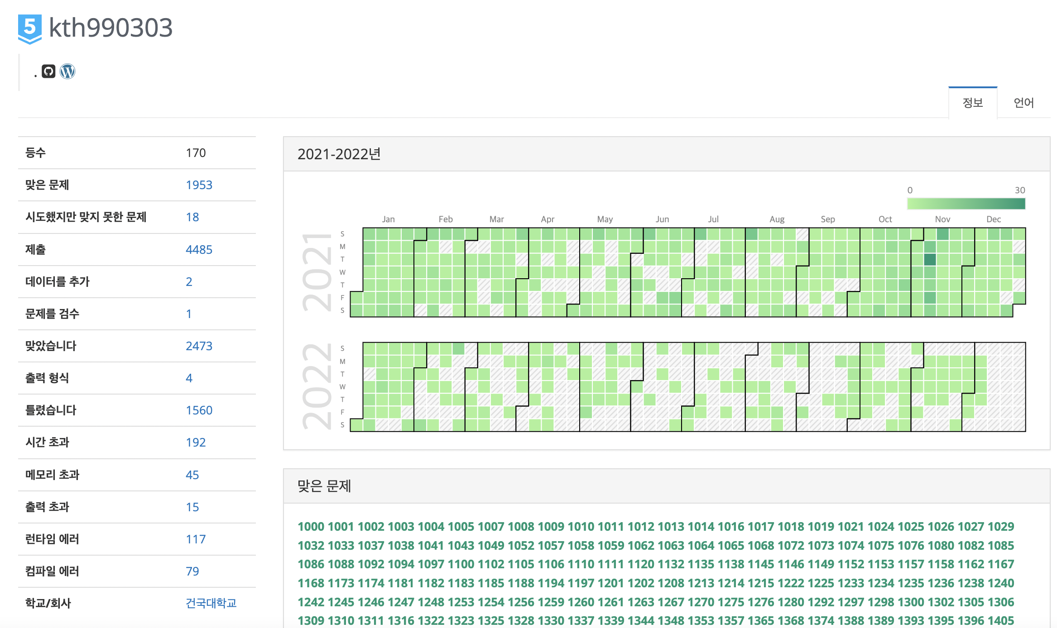Image resolution: width=1057 pixels, height=628 pixels.
Task: Click the blue tier 5 badge
Action: [x=30, y=29]
